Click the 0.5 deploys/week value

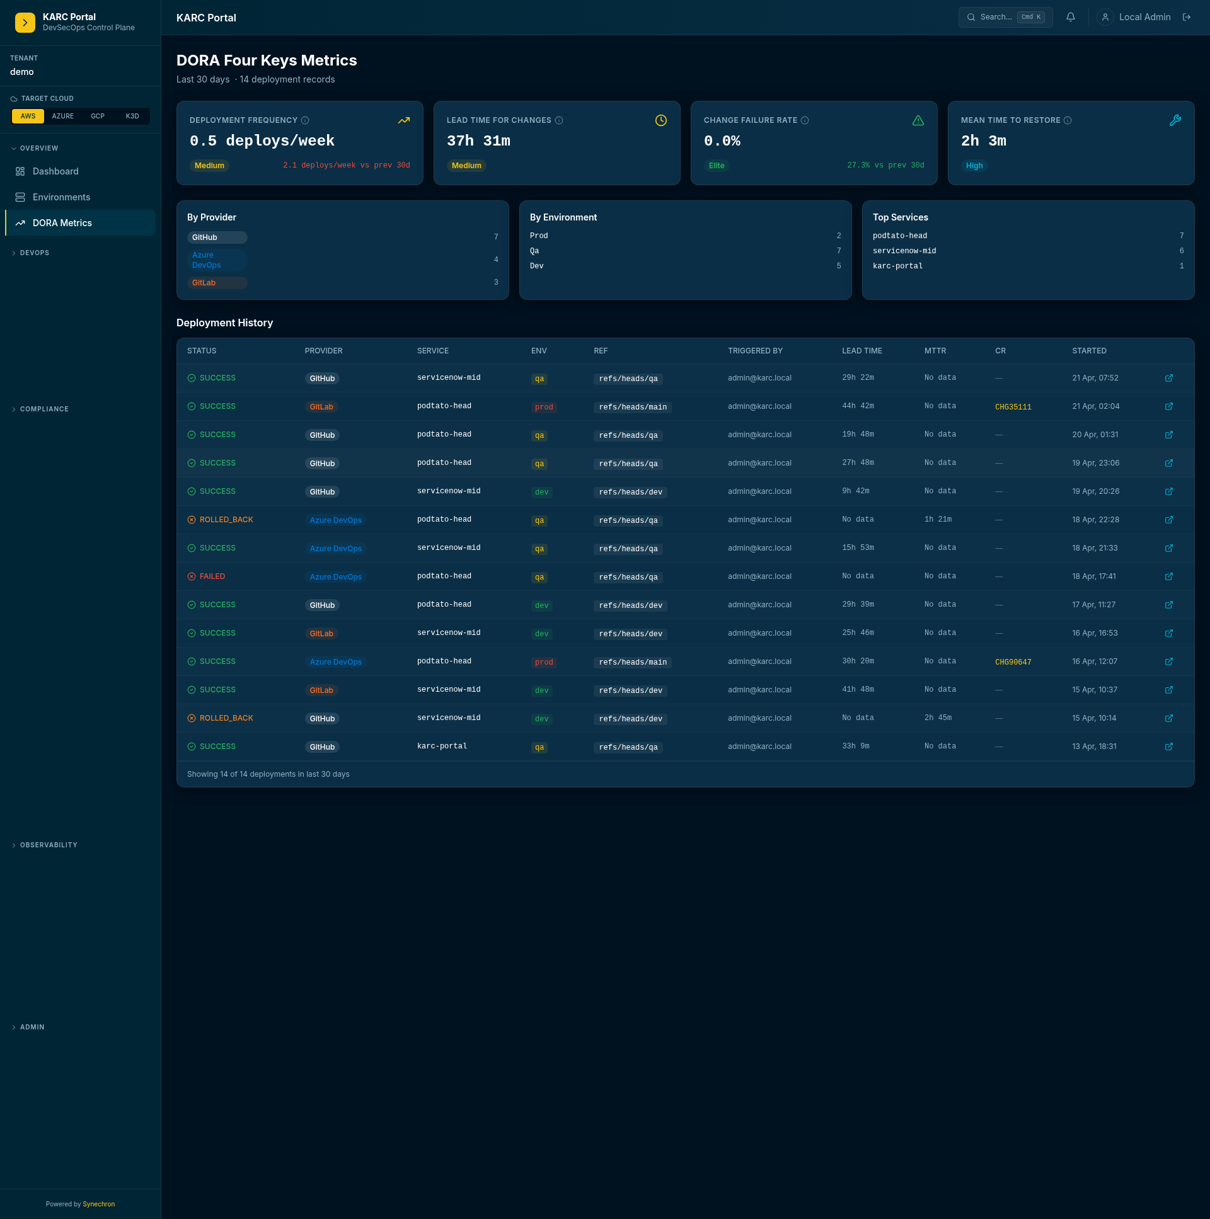tap(262, 141)
